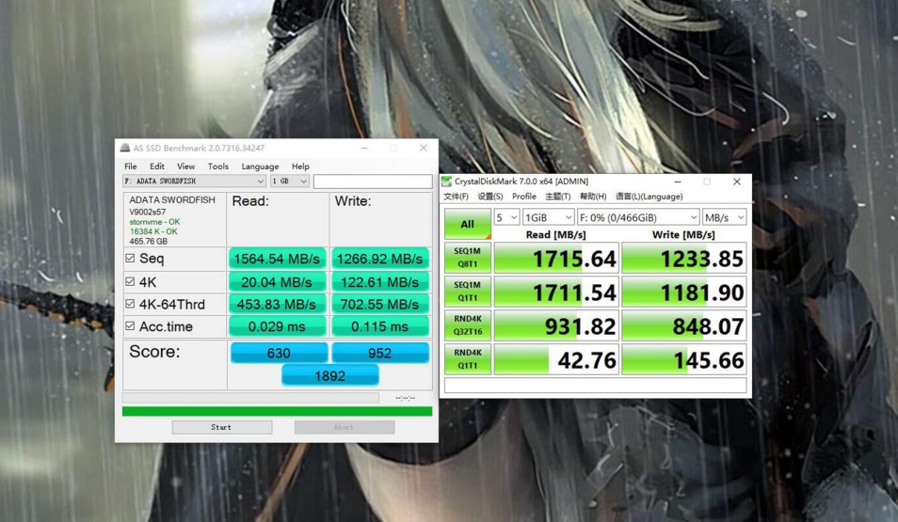The image size is (898, 522).
Task: Start the RND4K Q32T16 benchmark
Action: [467, 325]
